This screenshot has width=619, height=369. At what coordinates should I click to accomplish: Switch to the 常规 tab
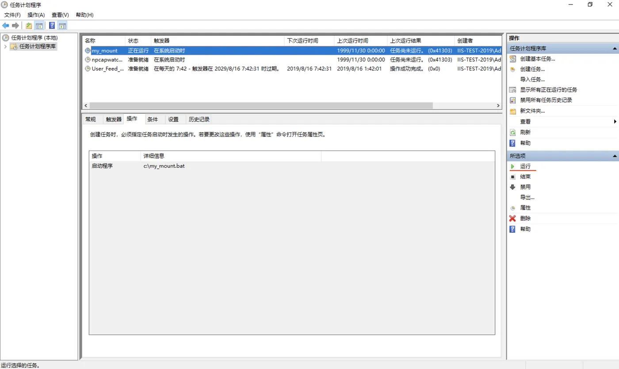click(91, 119)
